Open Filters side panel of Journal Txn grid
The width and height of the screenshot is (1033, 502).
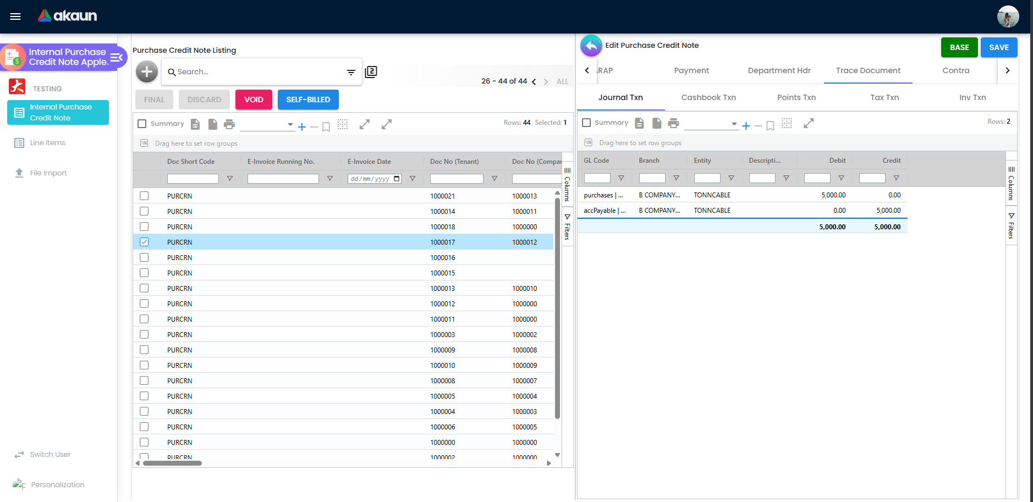click(1011, 225)
